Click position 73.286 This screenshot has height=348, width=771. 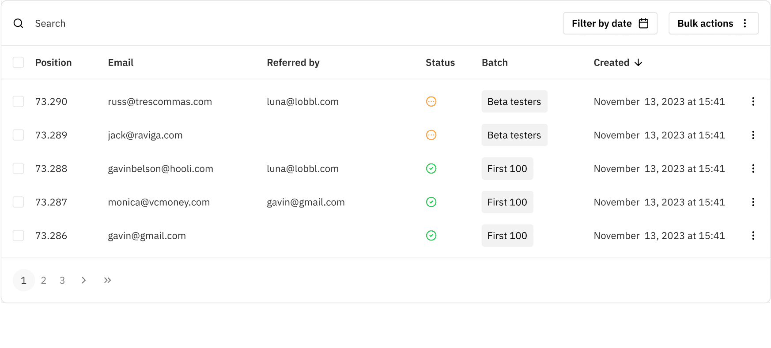(x=51, y=236)
